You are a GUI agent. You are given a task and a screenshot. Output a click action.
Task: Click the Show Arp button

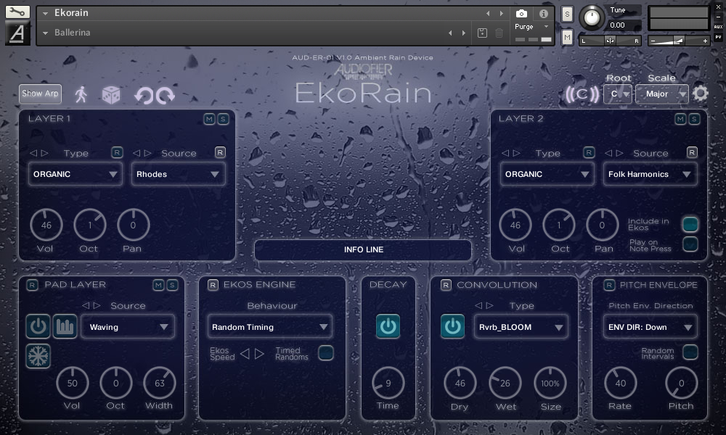(x=40, y=94)
